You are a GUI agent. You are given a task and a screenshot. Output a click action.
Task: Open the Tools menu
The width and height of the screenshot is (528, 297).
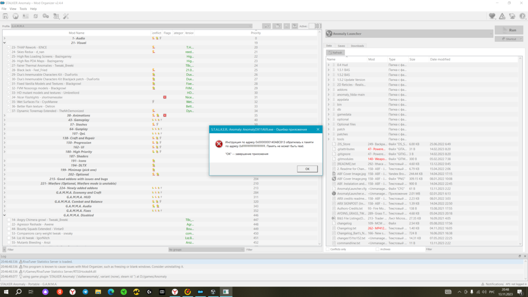coord(23,9)
